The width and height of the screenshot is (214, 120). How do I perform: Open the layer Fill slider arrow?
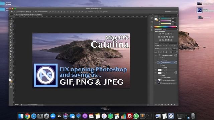pyautogui.click(x=177, y=52)
